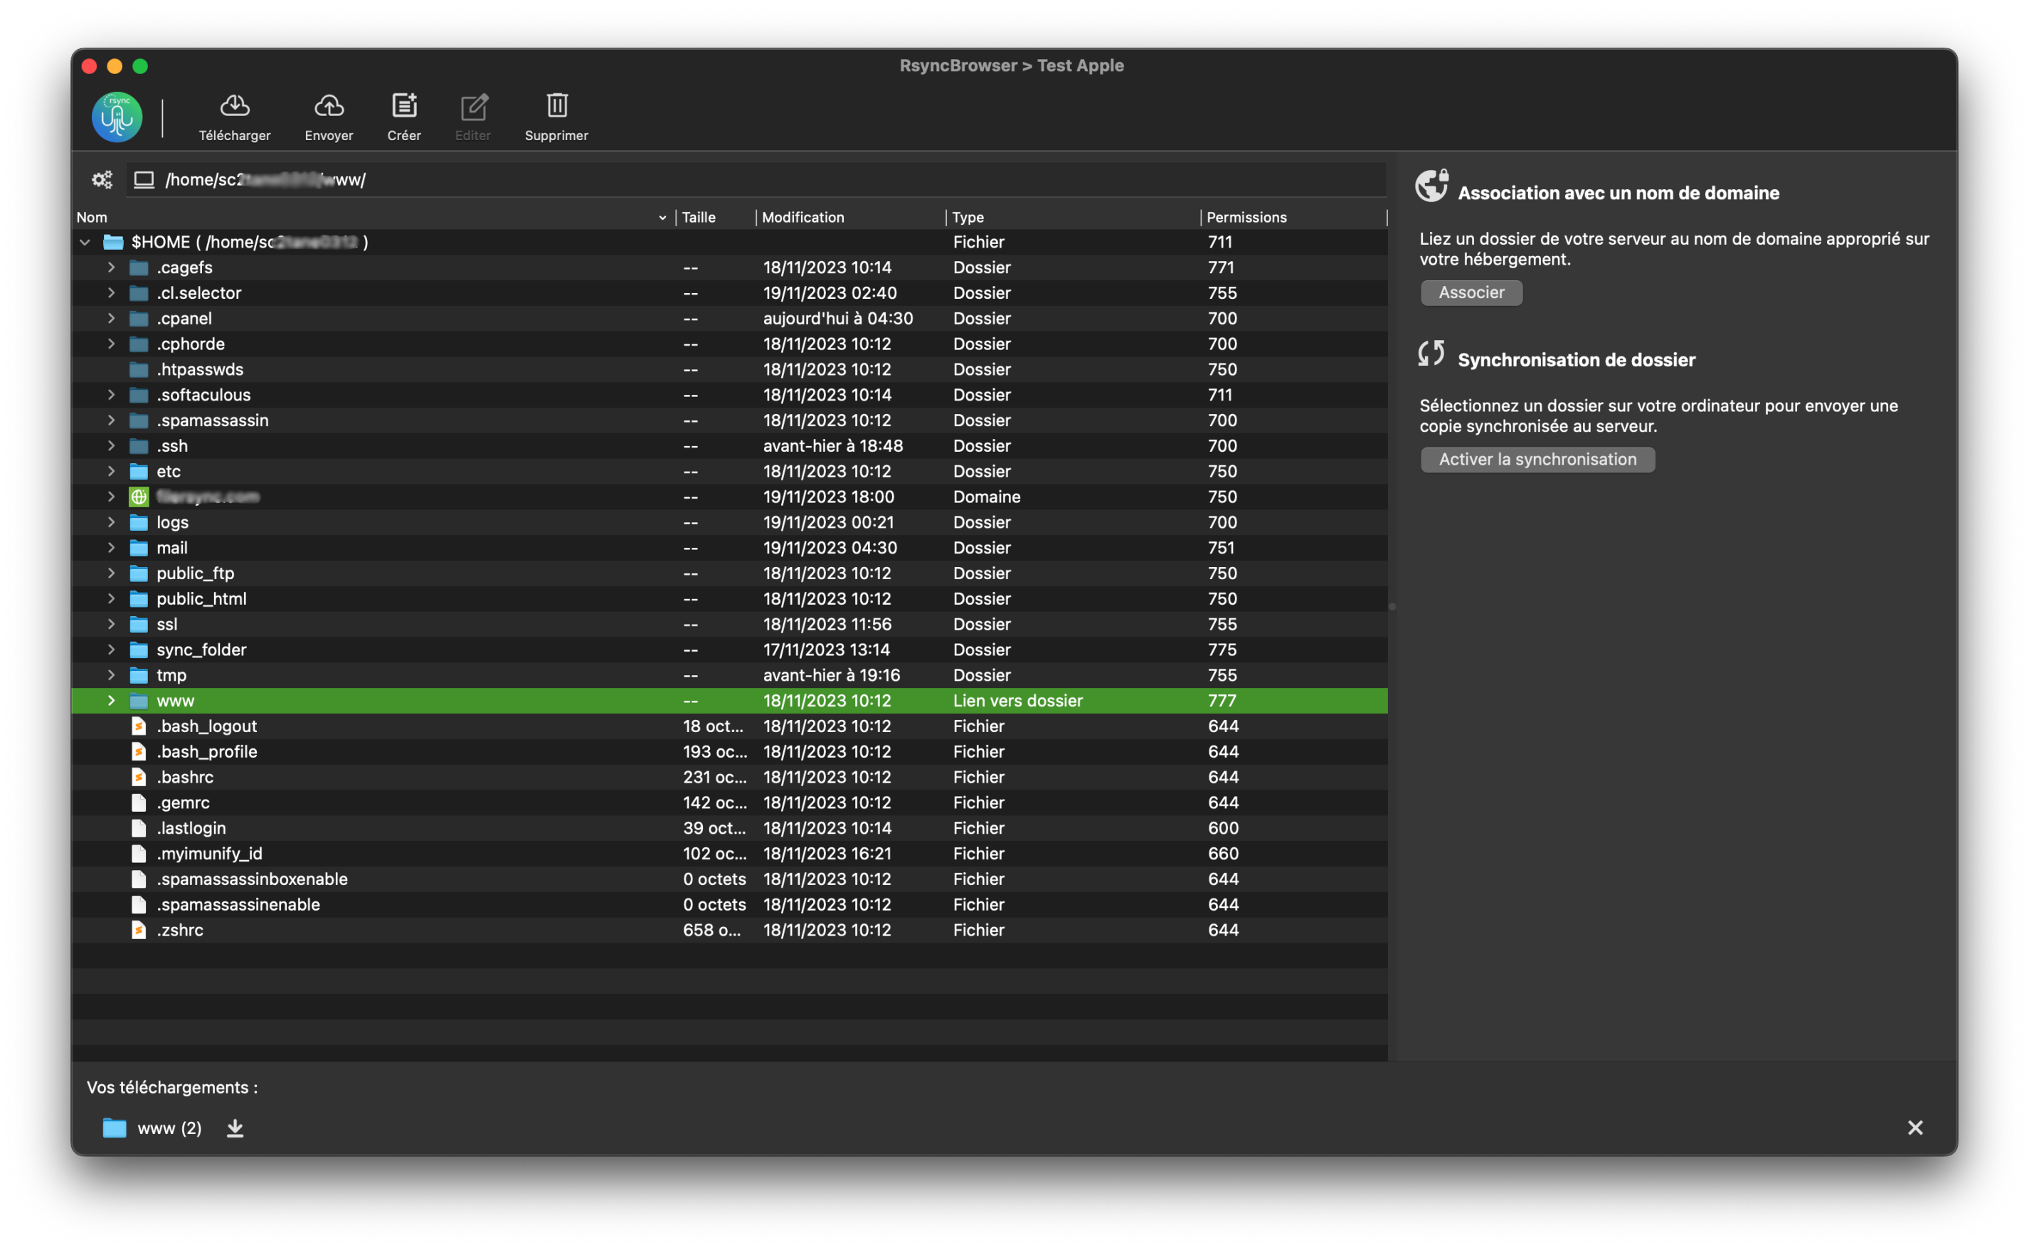The width and height of the screenshot is (2029, 1250).
Task: Select the .bashrc file row
Action: (185, 777)
